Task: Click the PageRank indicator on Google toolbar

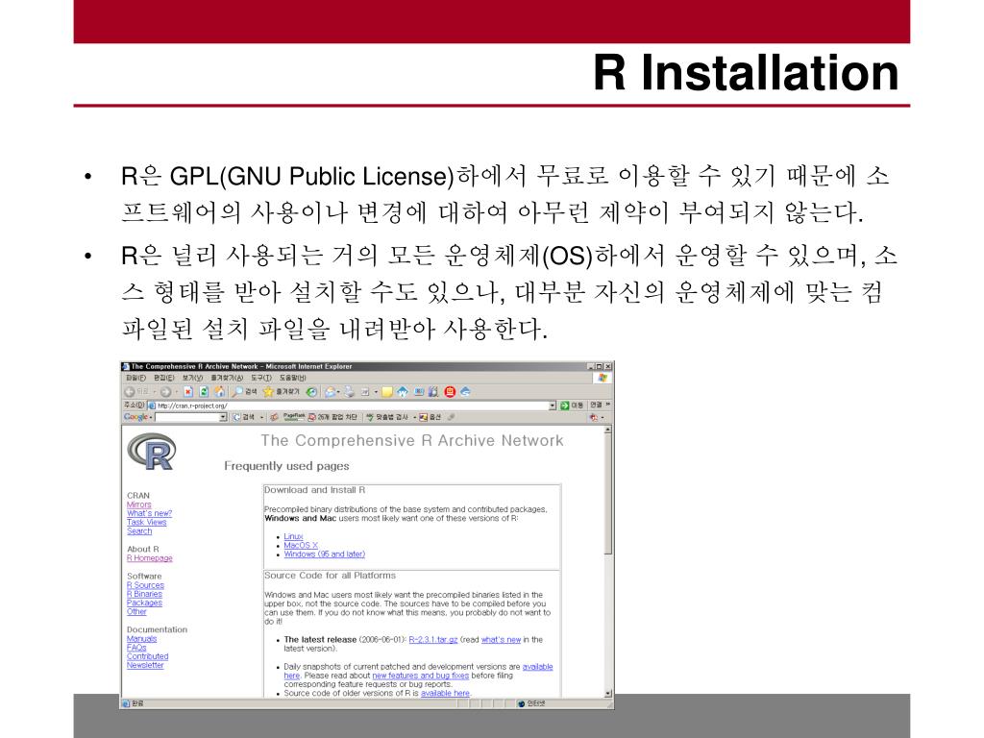Action: click(x=294, y=417)
